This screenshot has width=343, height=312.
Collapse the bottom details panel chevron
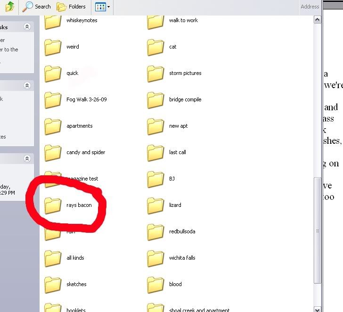pos(27,159)
